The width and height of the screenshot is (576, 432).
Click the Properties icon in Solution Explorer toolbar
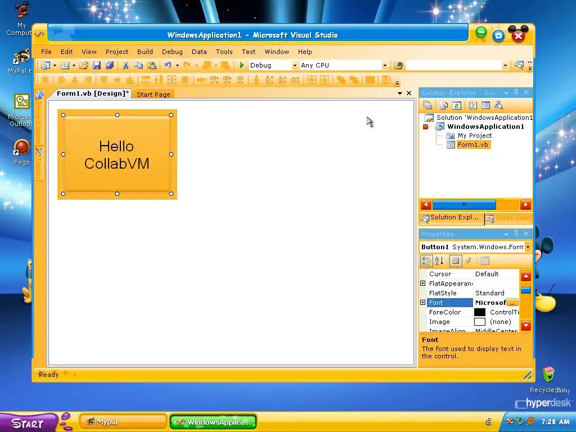tap(427, 105)
